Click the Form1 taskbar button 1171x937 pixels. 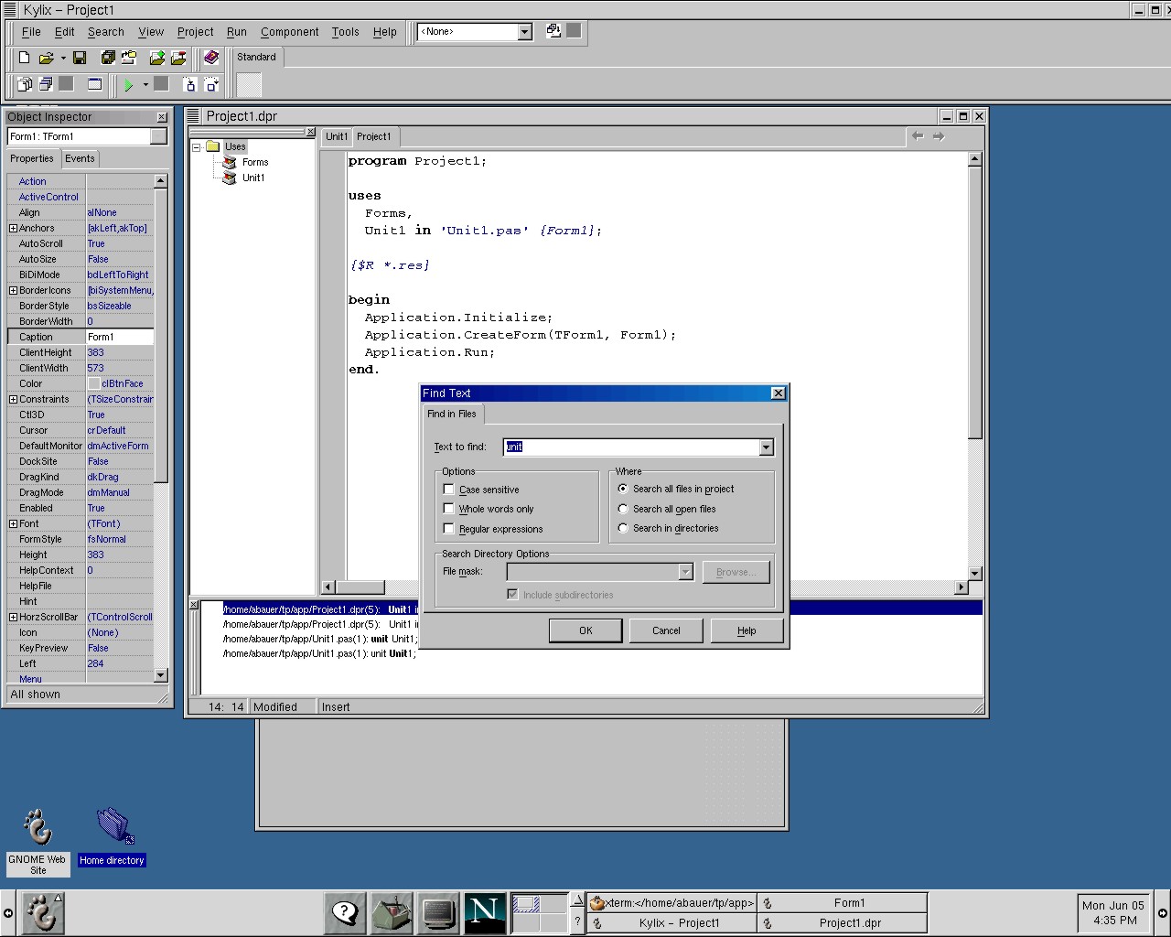843,903
